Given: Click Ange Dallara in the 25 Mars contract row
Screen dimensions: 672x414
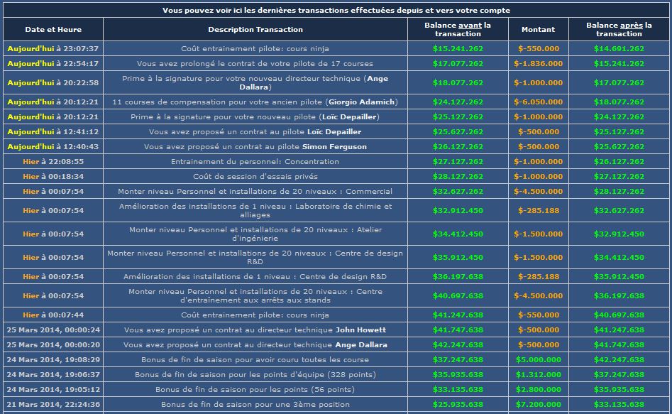Looking at the screenshot, I should tap(361, 345).
